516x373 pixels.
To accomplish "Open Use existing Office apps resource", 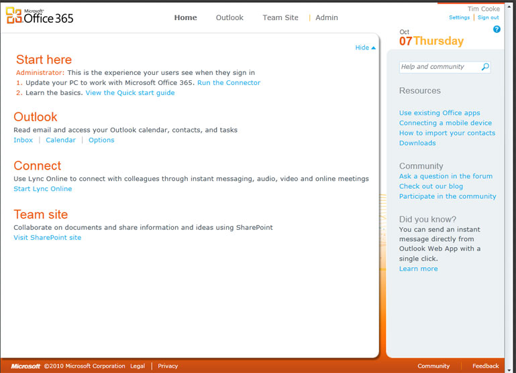I will point(440,113).
